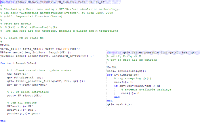
Task: Click the 'yout= PN_s2yout(MP);' line
Action: 24,95
